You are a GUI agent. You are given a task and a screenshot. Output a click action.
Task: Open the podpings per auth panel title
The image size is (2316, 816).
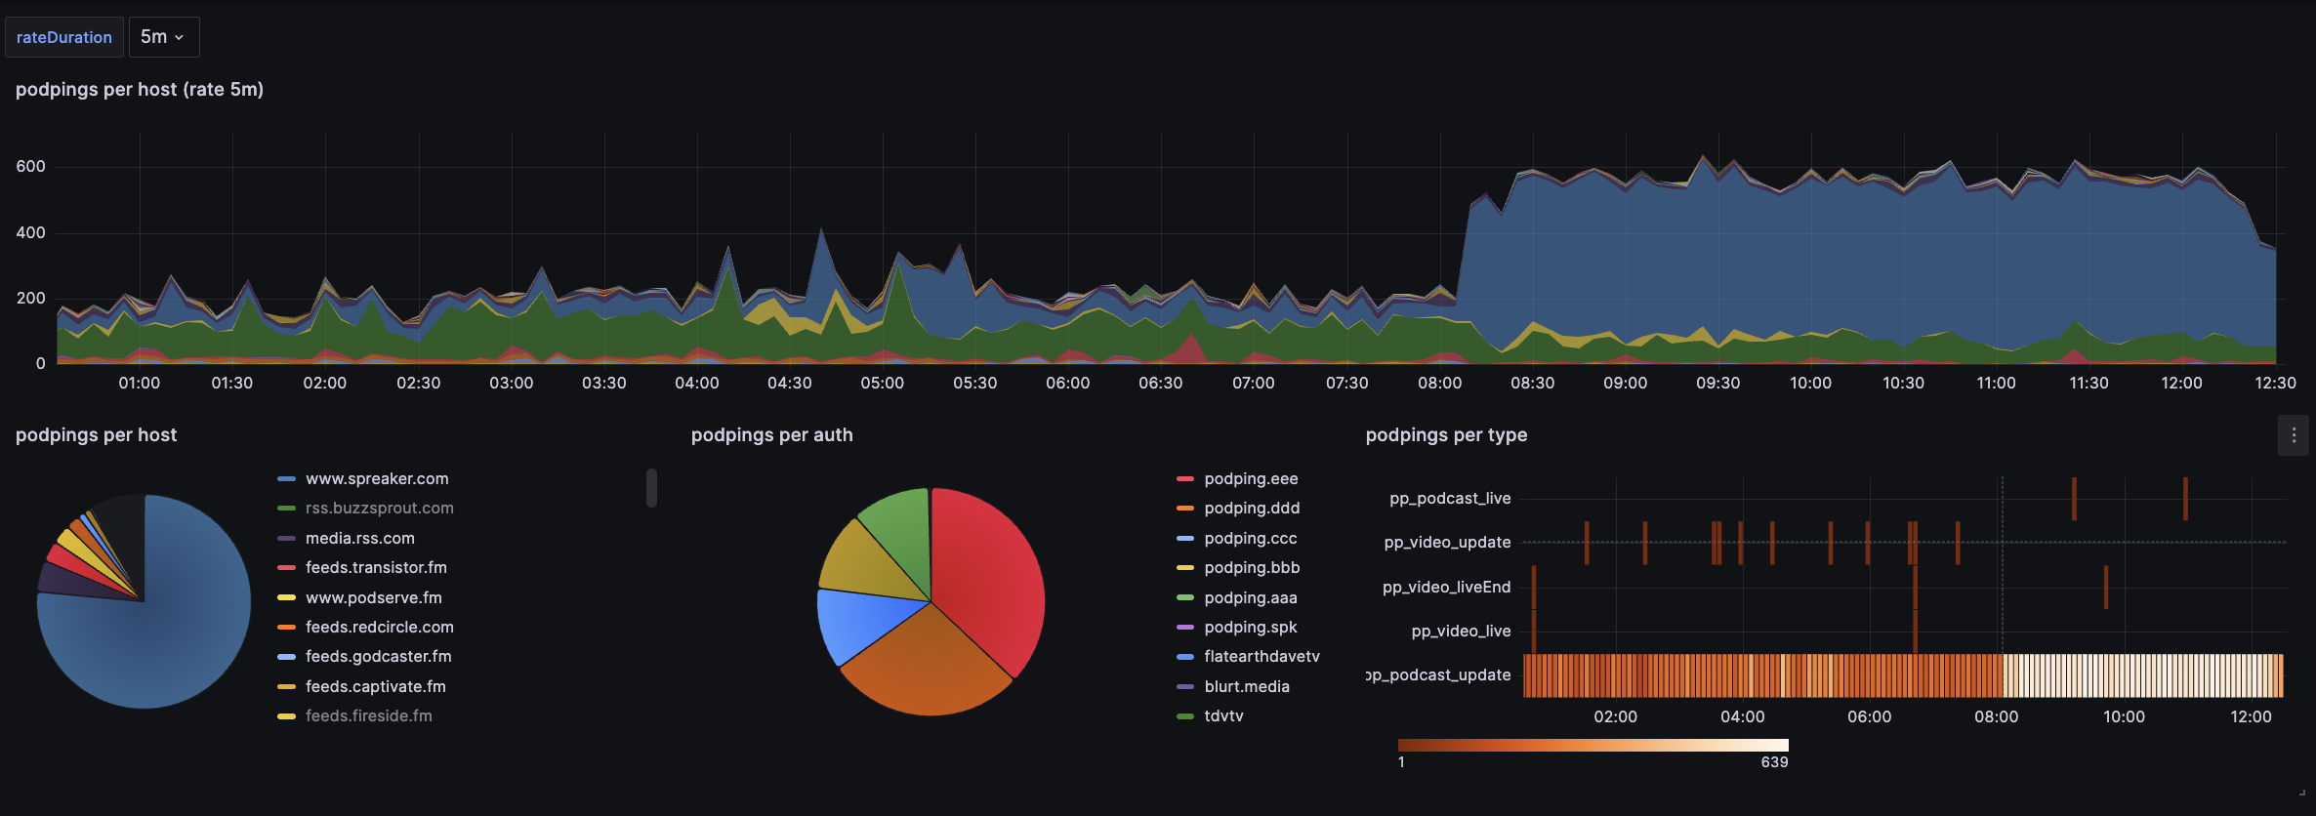click(x=771, y=435)
